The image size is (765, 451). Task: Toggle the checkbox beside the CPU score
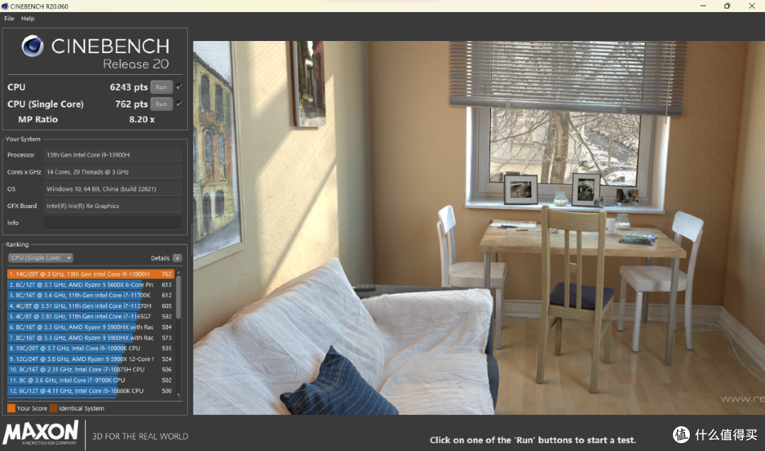click(x=179, y=87)
